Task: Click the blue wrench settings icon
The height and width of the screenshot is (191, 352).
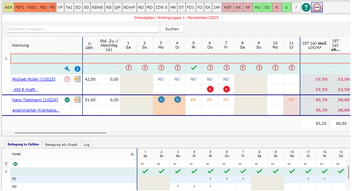Action: (x=67, y=69)
